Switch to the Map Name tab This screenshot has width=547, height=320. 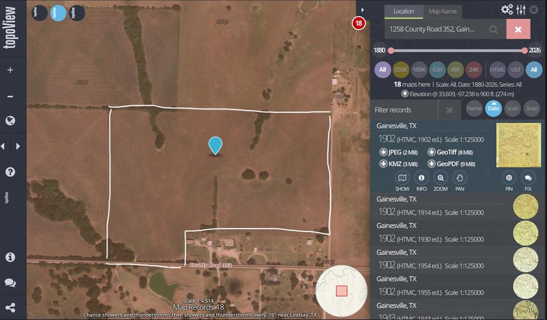tap(442, 11)
